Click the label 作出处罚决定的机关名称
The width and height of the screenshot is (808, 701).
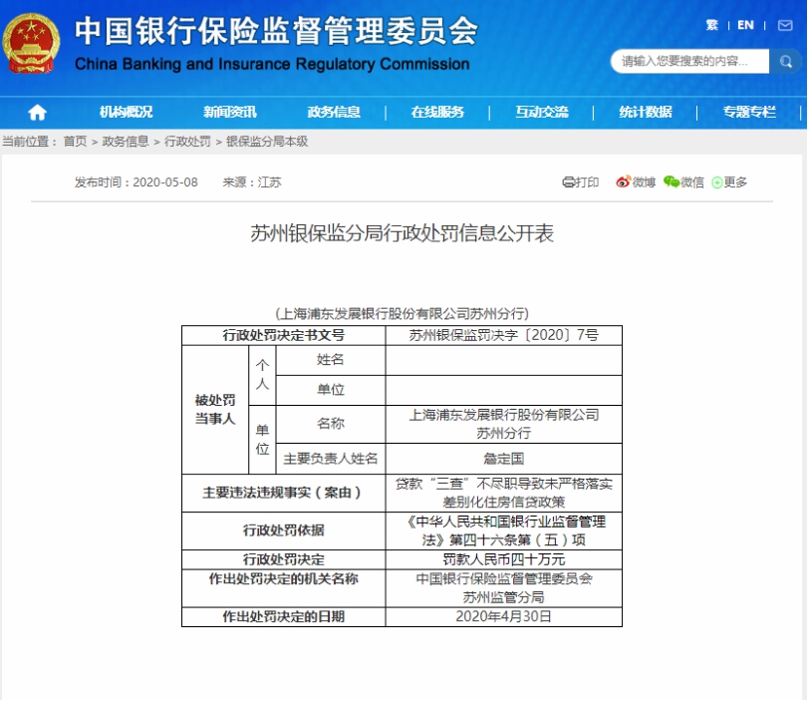tap(284, 578)
